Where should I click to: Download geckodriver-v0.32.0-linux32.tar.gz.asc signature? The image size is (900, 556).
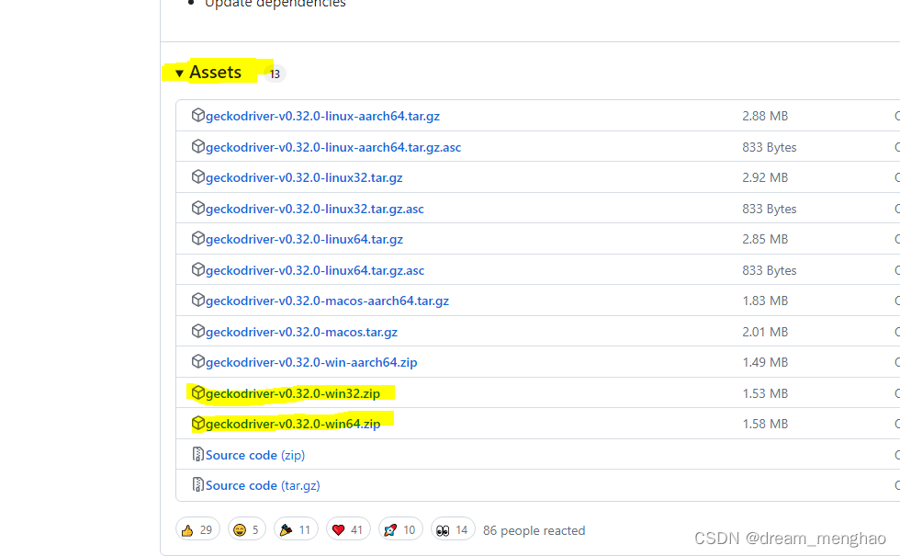pos(314,209)
